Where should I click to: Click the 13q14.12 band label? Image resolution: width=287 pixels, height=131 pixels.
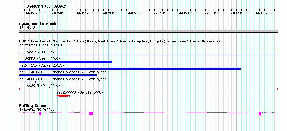27,28
